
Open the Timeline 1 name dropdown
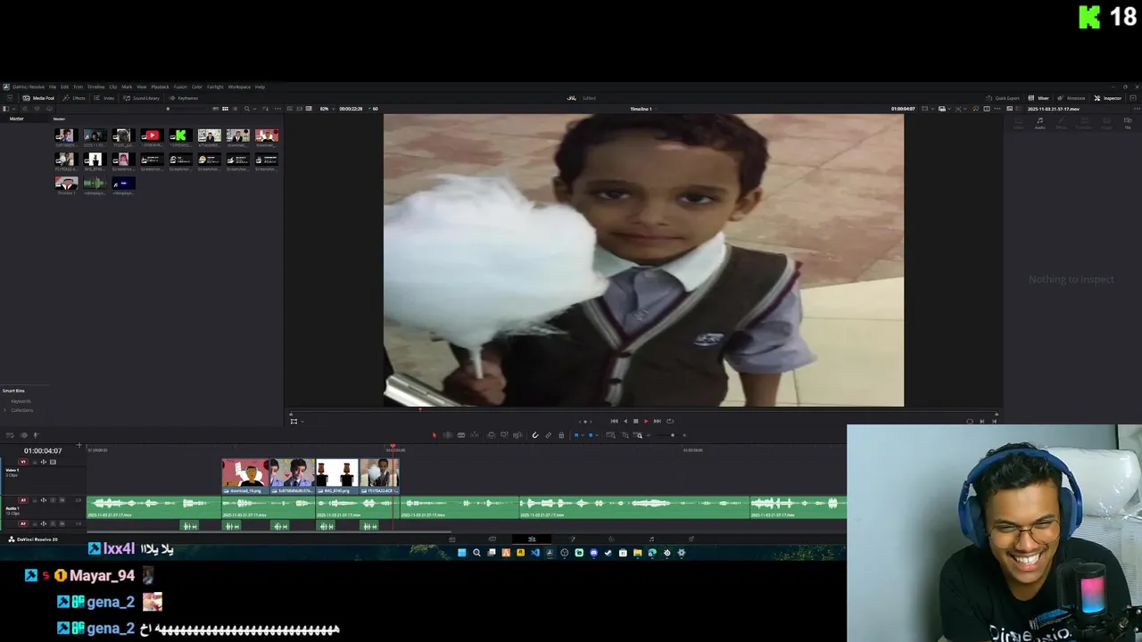point(643,109)
